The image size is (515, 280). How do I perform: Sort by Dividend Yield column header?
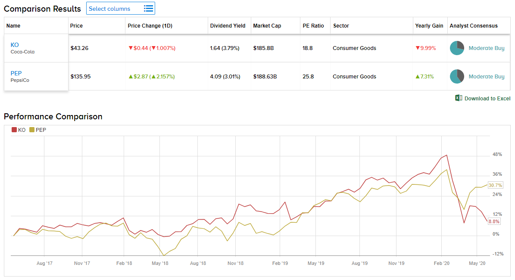click(228, 26)
